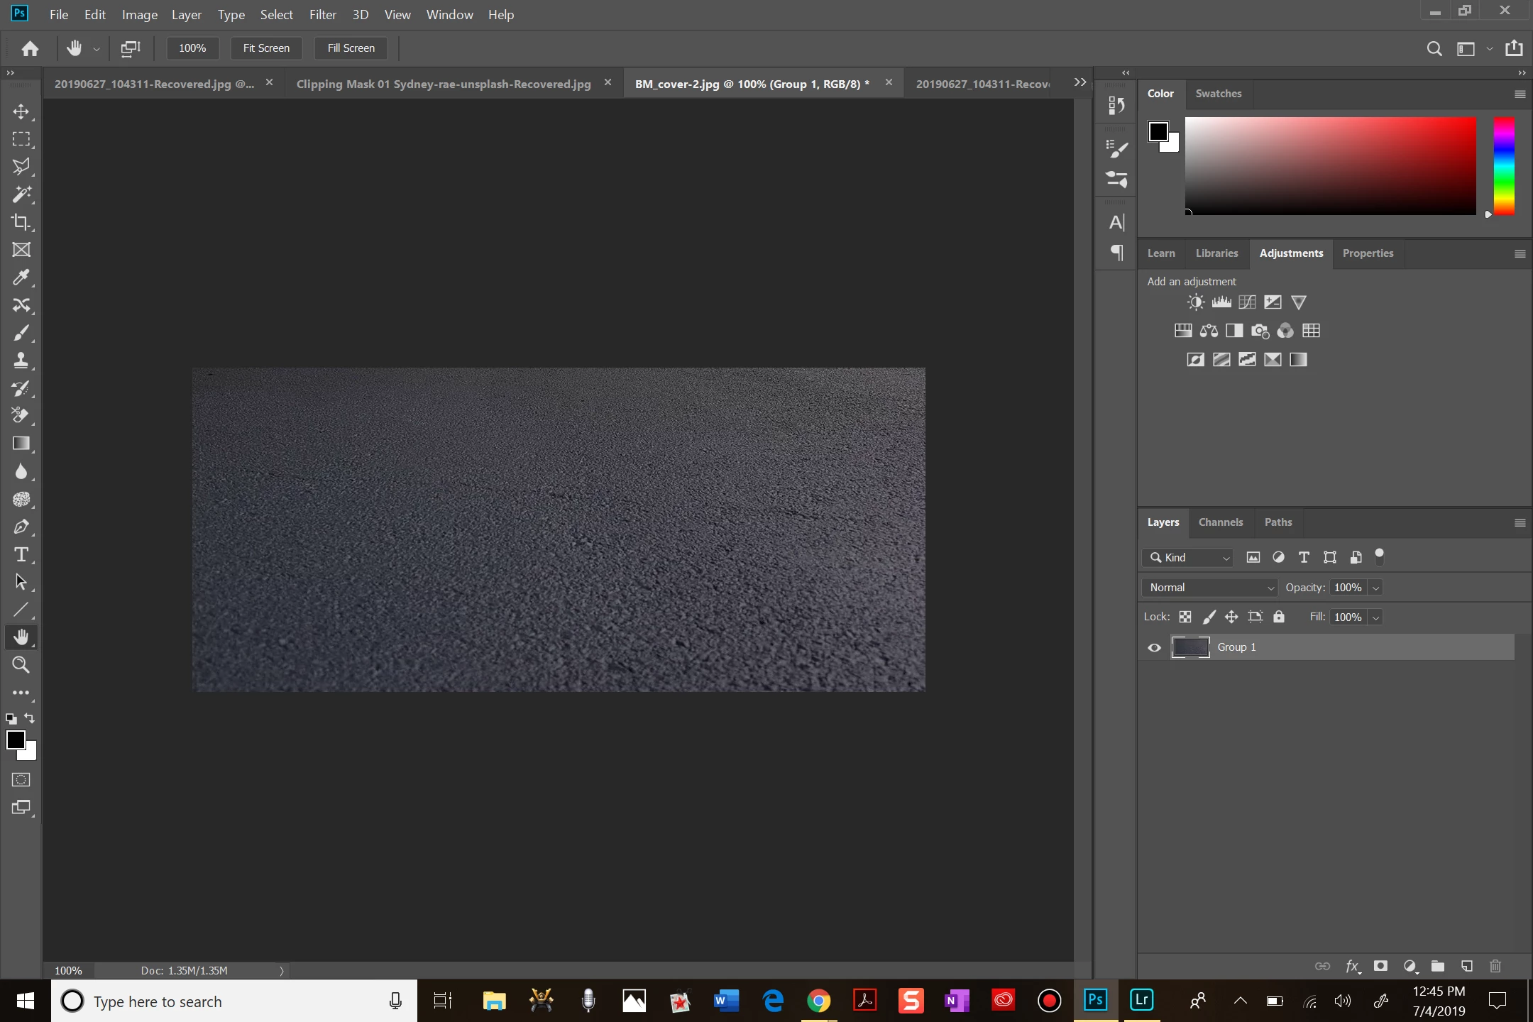Click the hue spectrum slider bar
The width and height of the screenshot is (1533, 1022).
click(1504, 166)
